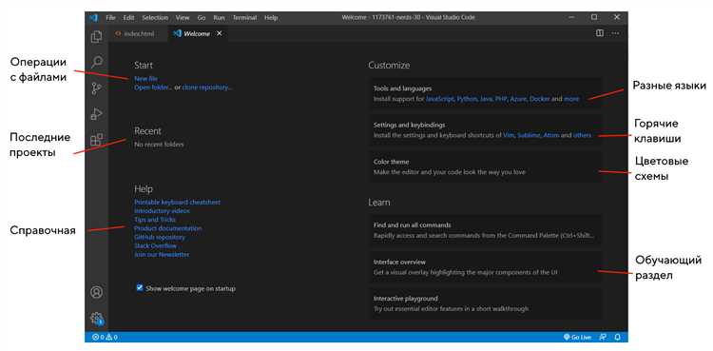This screenshot has width=713, height=351.
Task: Click the errors and warnings status indicator
Action: tap(105, 338)
